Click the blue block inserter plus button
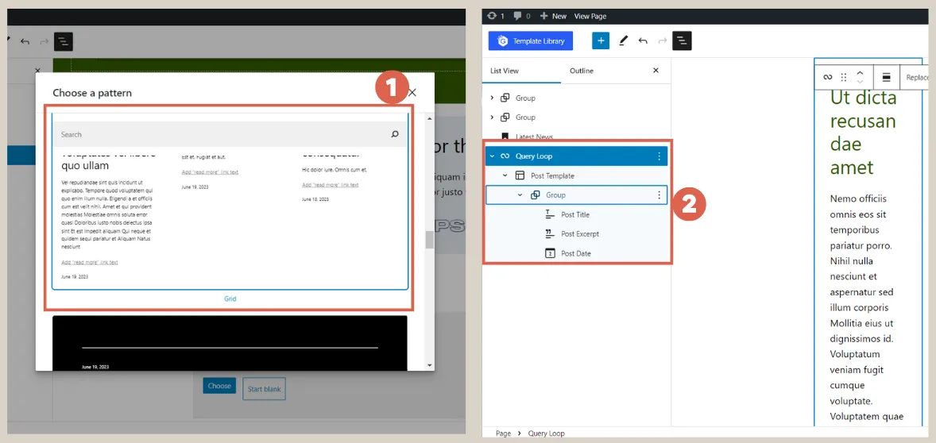The width and height of the screenshot is (936, 443). pyautogui.click(x=601, y=41)
